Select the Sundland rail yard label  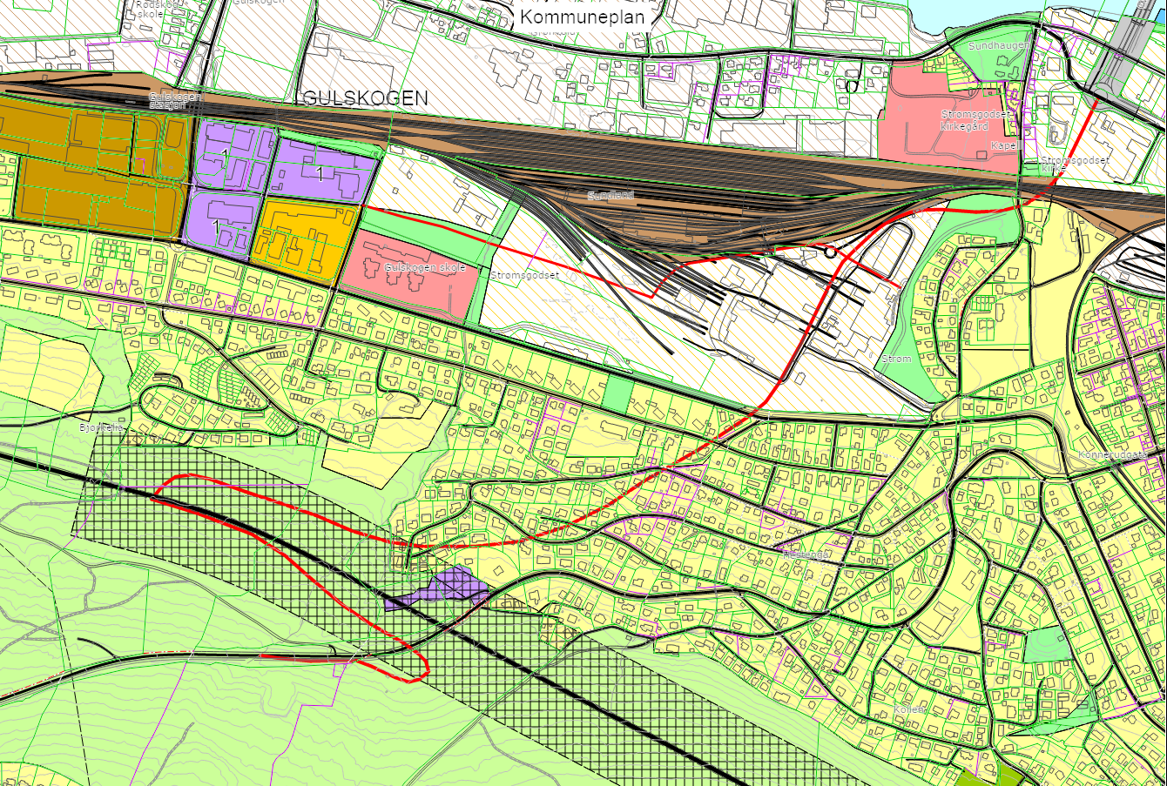[610, 196]
